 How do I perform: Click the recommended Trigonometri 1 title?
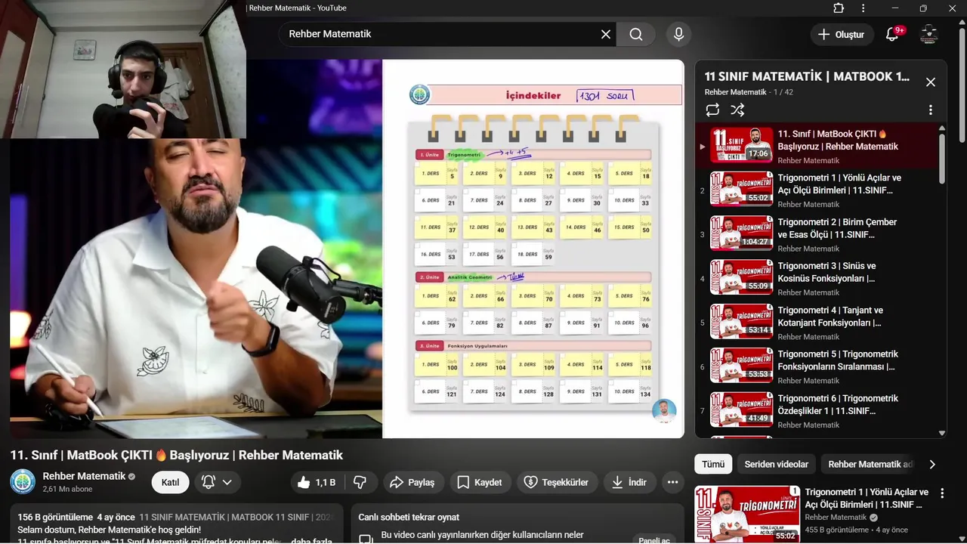tap(867, 498)
